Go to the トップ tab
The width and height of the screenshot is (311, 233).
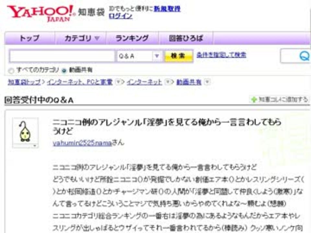pos(29,38)
